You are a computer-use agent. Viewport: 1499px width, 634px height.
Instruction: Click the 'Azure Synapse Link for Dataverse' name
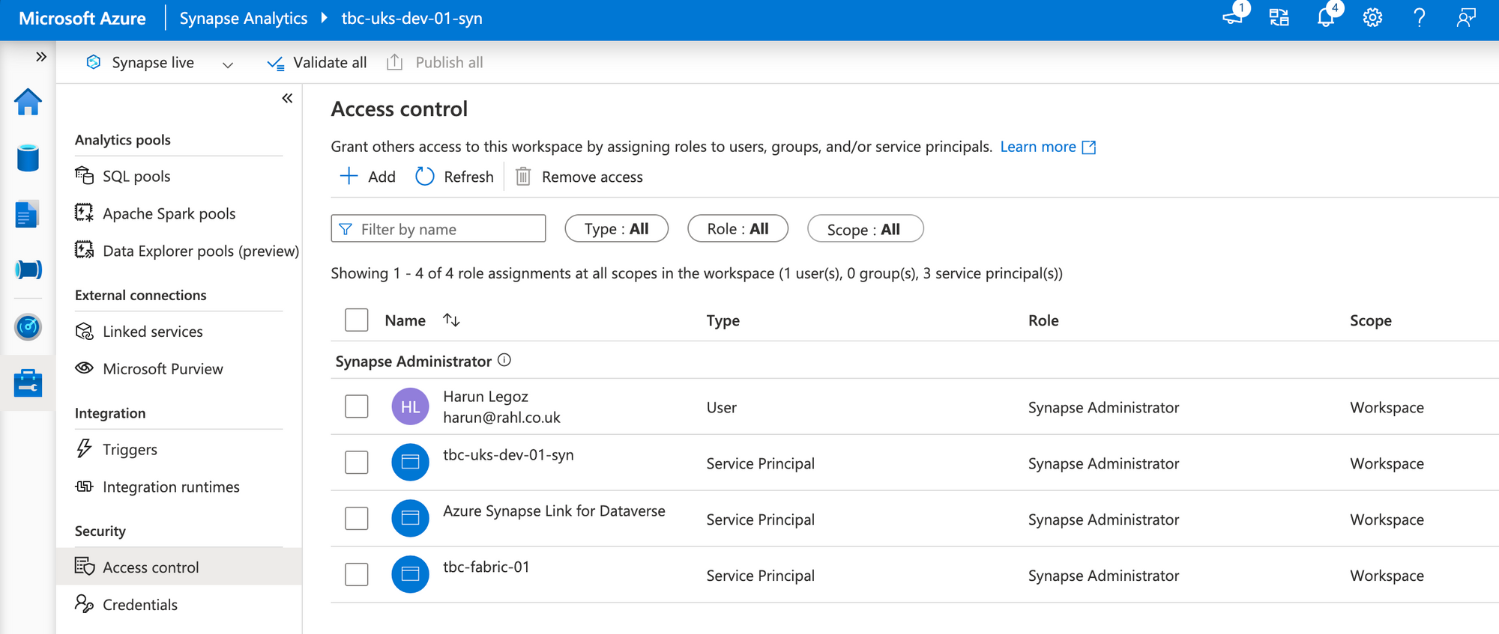tap(554, 511)
